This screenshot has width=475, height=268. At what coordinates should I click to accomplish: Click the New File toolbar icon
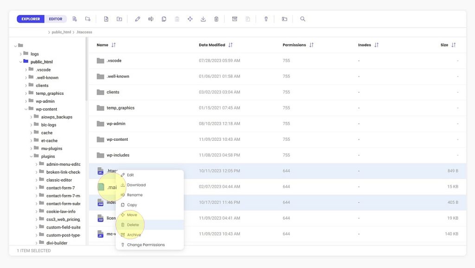click(x=75, y=19)
